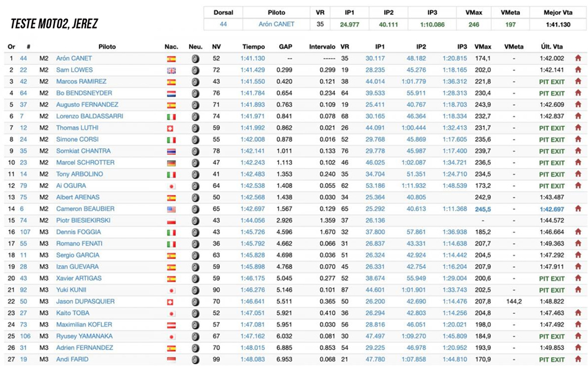Click the red home icon in Arón Canet's row
This screenshot has height=366, width=588.
tap(578, 58)
